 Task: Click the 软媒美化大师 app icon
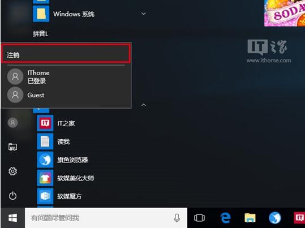coord(45,178)
